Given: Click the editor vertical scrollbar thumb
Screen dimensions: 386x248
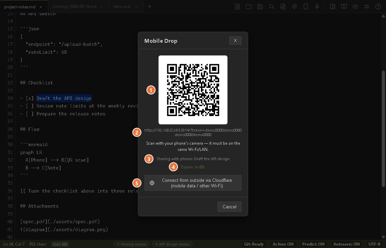Looking at the screenshot, I should (383, 128).
